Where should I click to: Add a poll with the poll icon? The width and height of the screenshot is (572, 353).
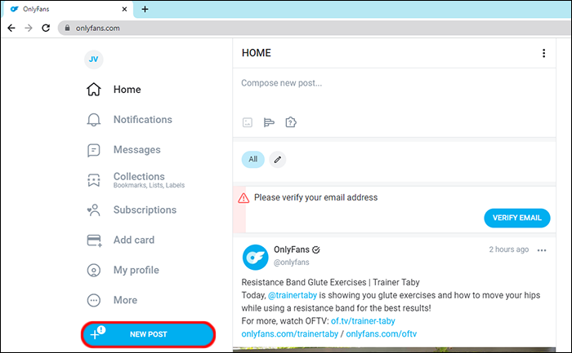[269, 122]
